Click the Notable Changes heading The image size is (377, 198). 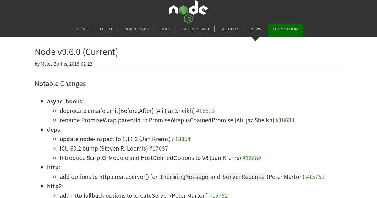point(60,84)
